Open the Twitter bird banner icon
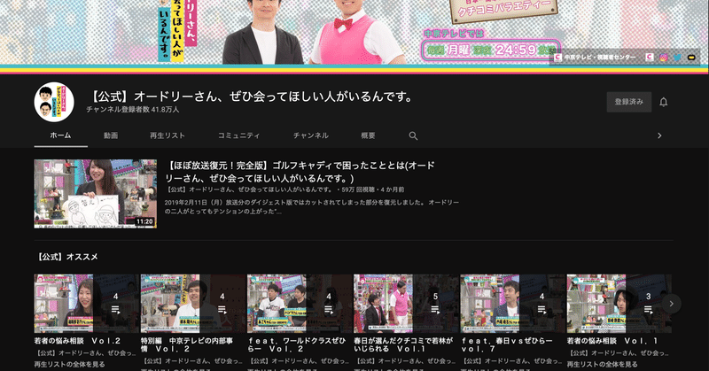 677,58
